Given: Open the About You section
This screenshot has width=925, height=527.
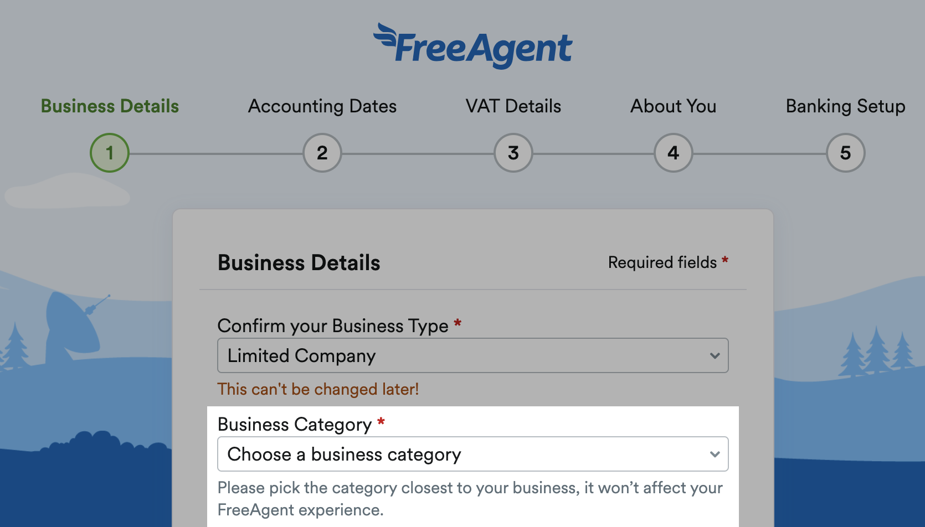Looking at the screenshot, I should (672, 106).
